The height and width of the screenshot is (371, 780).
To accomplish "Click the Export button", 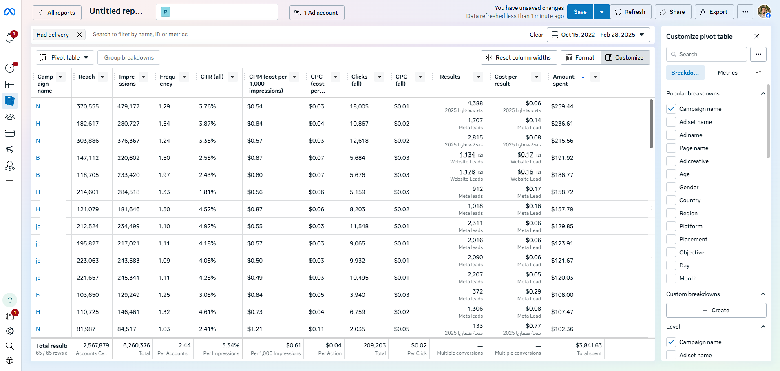I will tap(714, 12).
